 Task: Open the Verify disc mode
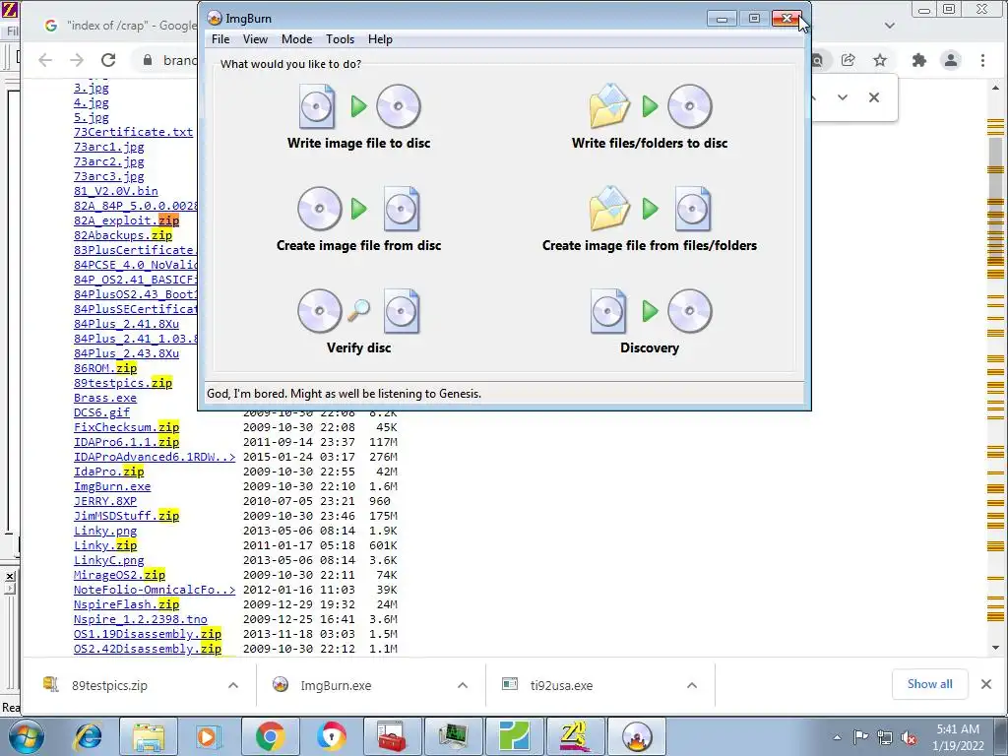(x=358, y=322)
